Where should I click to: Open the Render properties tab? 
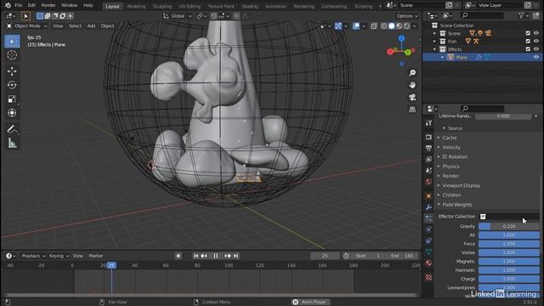click(x=428, y=137)
